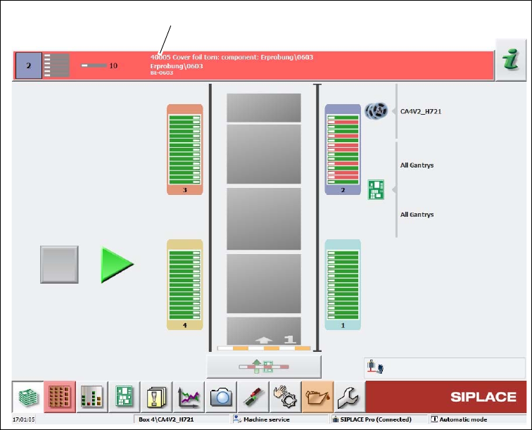Click the conveyor board release button

coord(264,367)
